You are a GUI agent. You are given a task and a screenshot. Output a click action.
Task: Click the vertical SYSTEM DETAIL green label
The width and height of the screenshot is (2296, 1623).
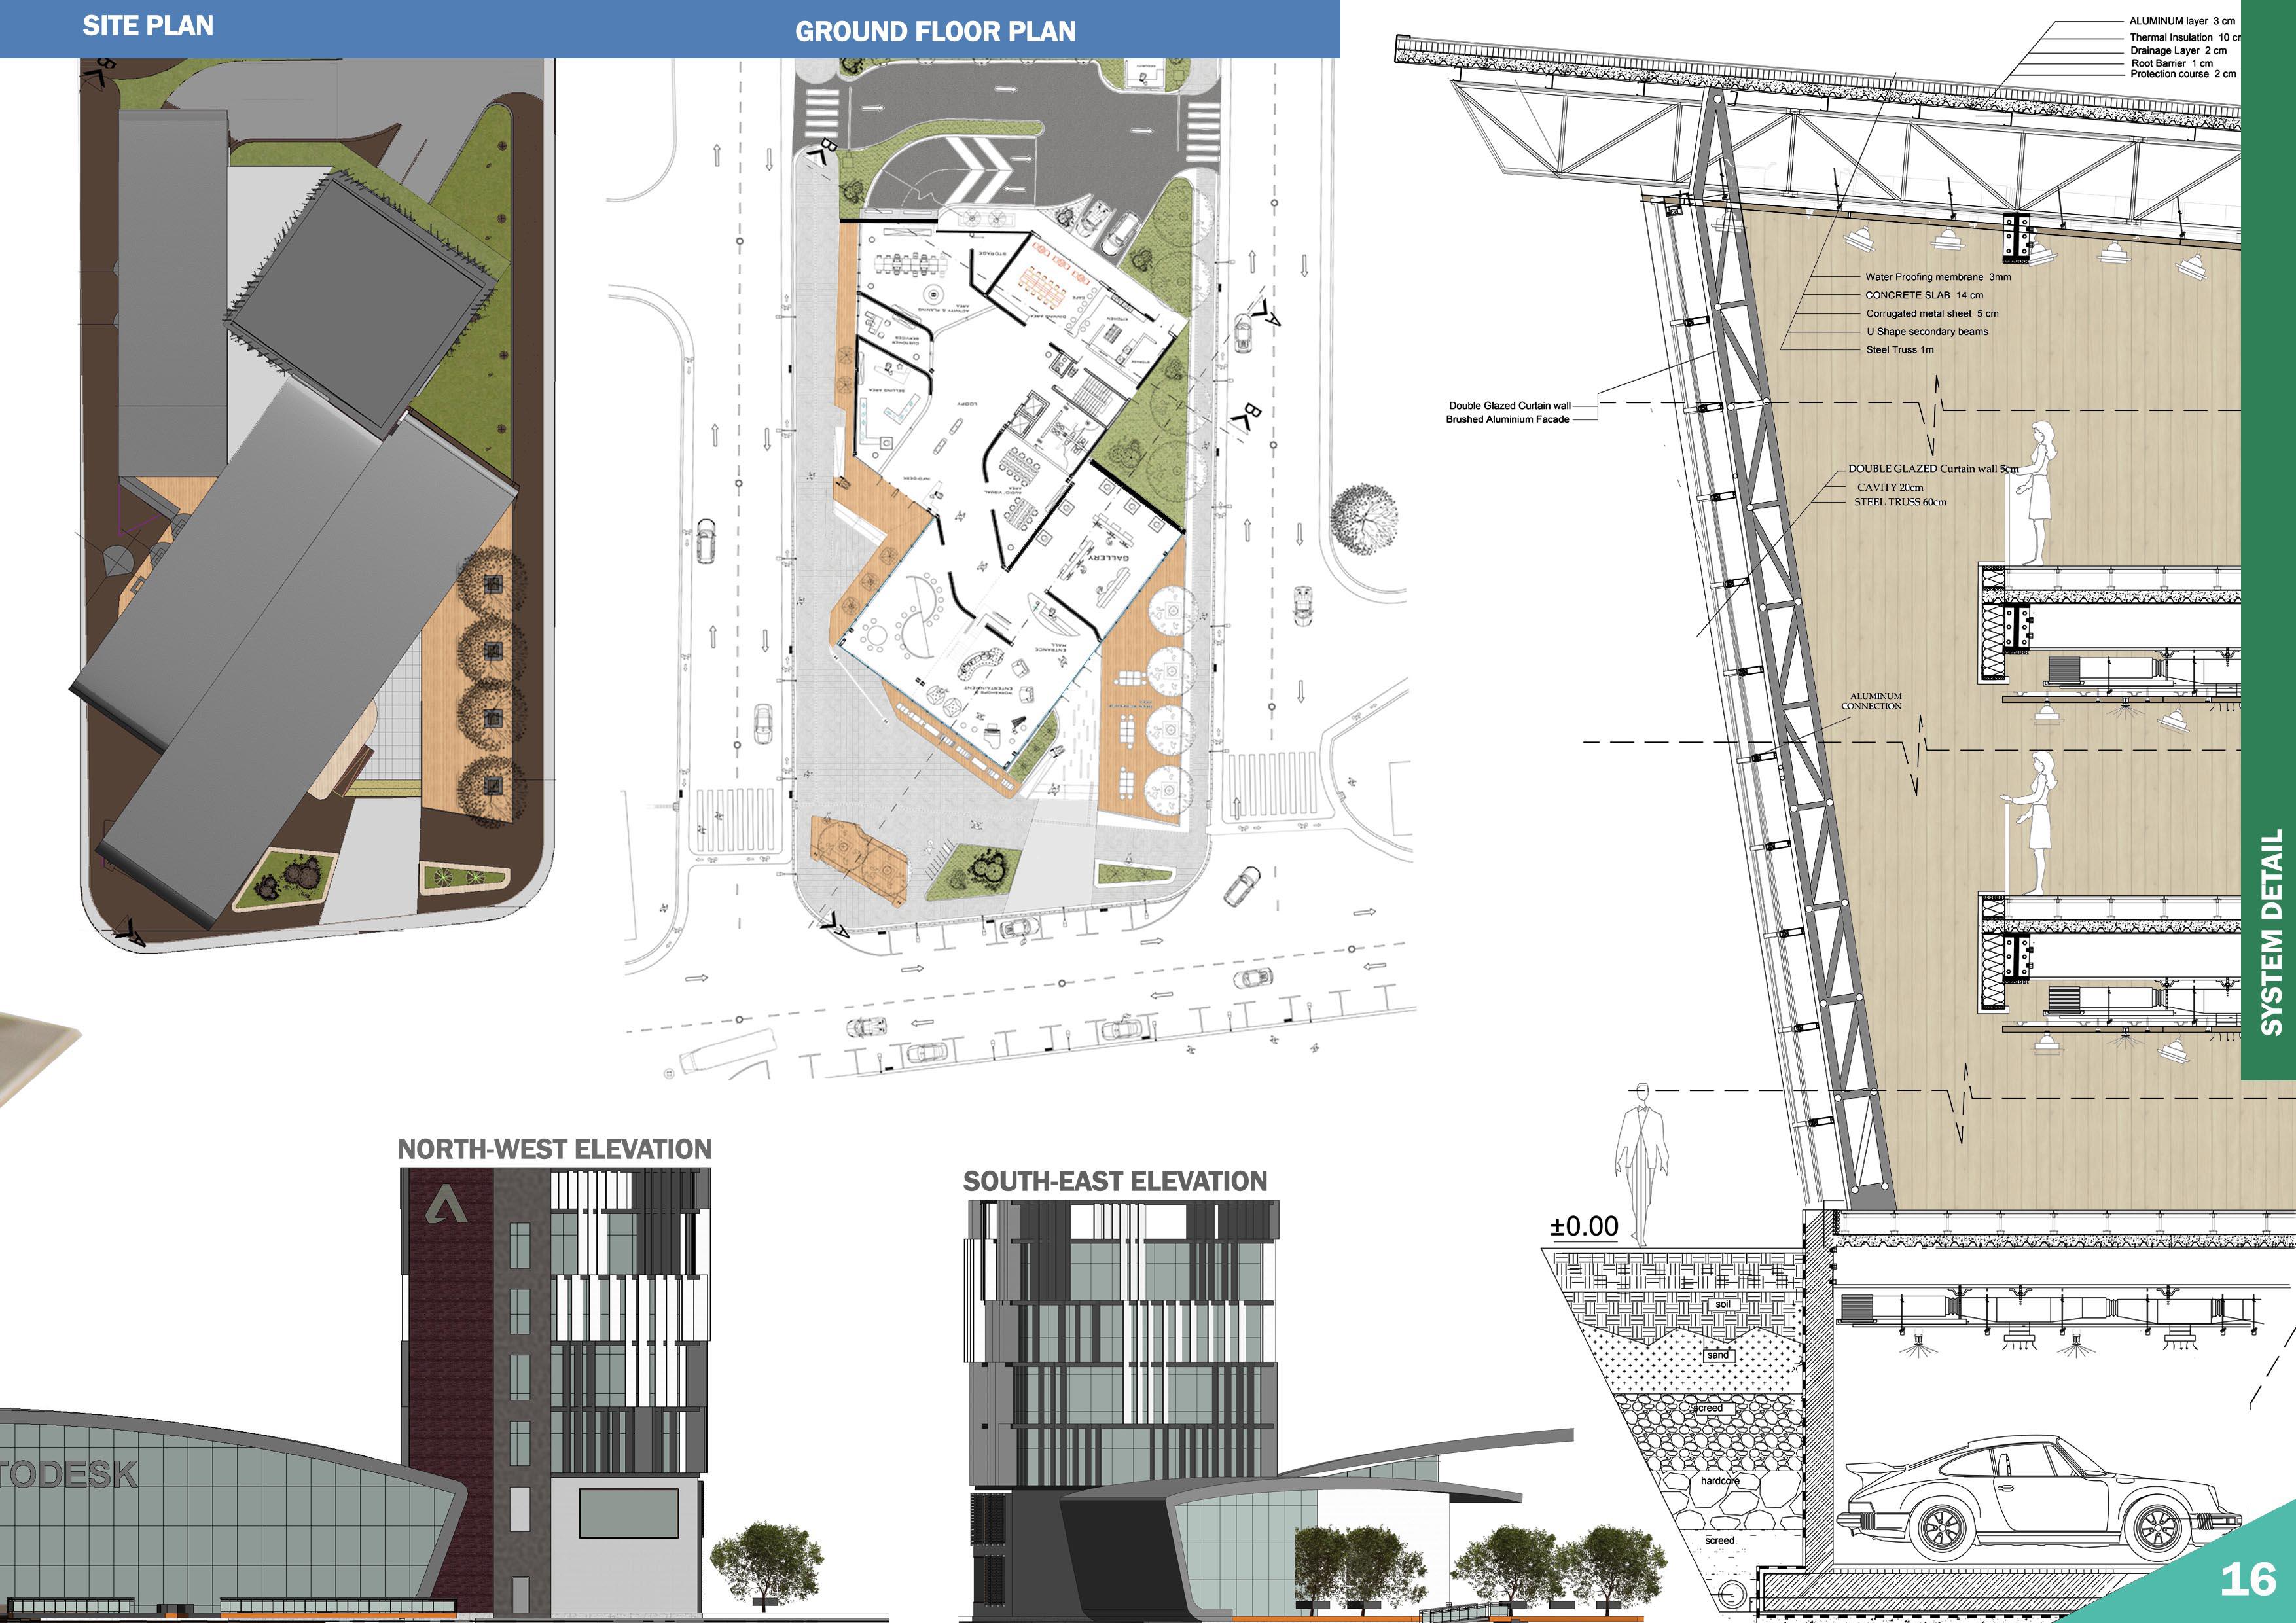[x=2271, y=930]
